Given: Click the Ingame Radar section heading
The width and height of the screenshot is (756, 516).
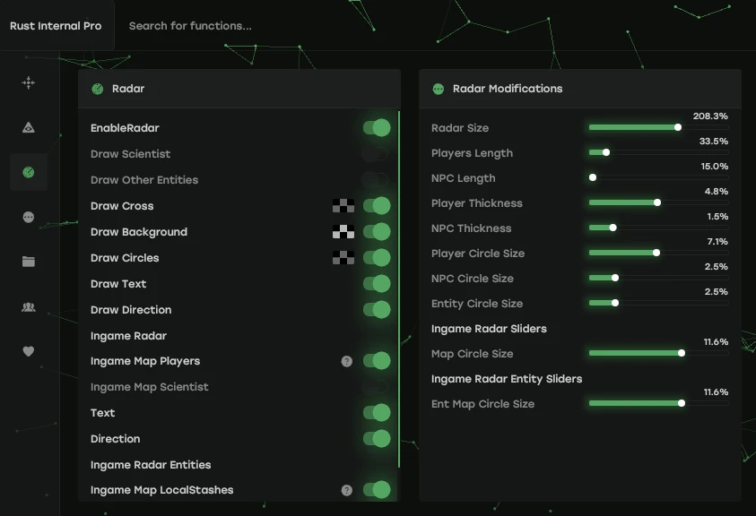Looking at the screenshot, I should click(x=129, y=336).
